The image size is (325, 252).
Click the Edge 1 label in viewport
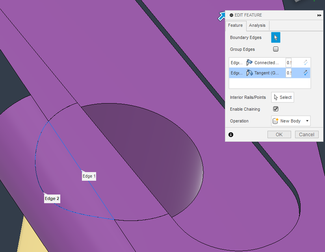89,176
